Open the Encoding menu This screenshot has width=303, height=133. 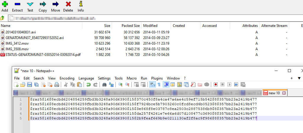67,78
